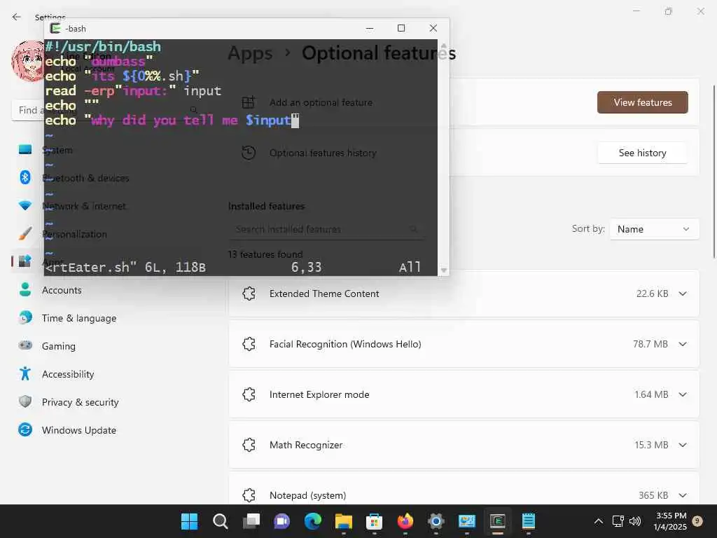Click the Apps breadcrumb link
717x538 pixels.
point(250,53)
